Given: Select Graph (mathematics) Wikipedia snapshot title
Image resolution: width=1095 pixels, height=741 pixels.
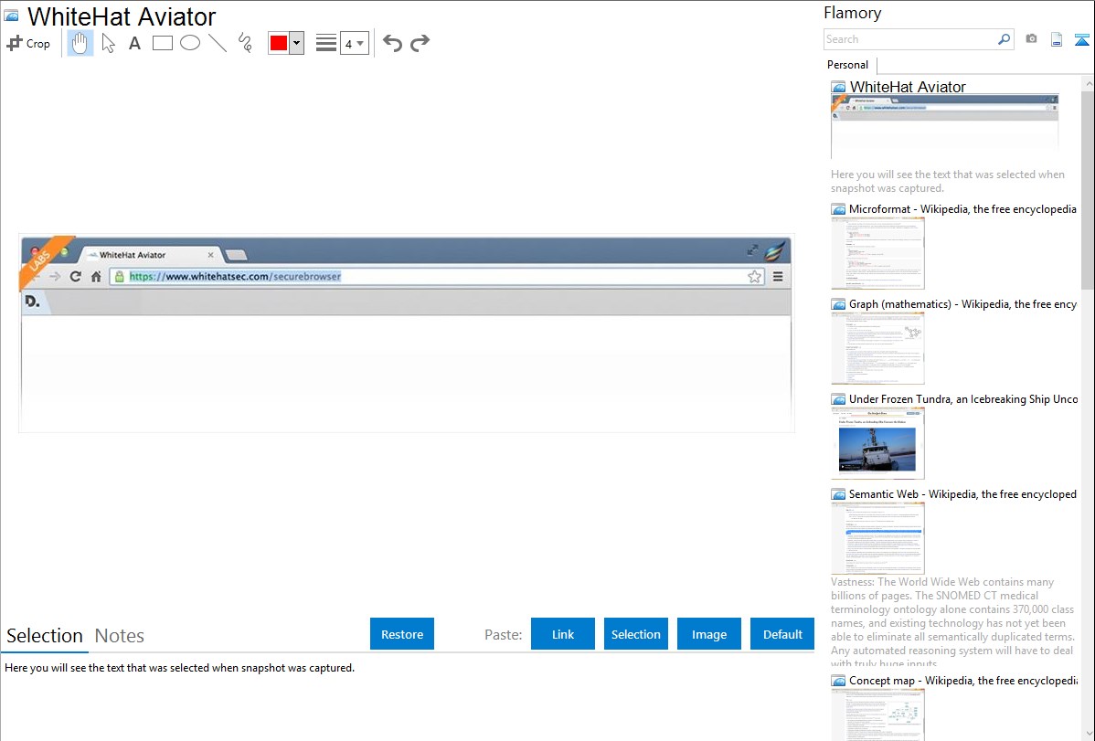Looking at the screenshot, I should coord(962,304).
